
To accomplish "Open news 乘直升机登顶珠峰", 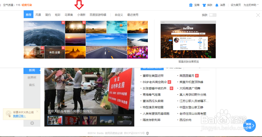I will (x=191, y=82).
